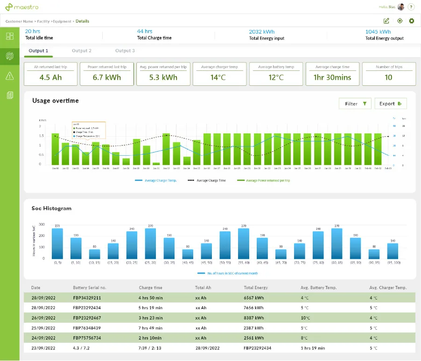Switch to Output 1 tab
The height and width of the screenshot is (361, 421).
pos(38,51)
